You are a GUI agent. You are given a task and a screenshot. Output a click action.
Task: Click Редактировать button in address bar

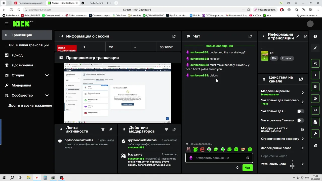click(265, 10)
